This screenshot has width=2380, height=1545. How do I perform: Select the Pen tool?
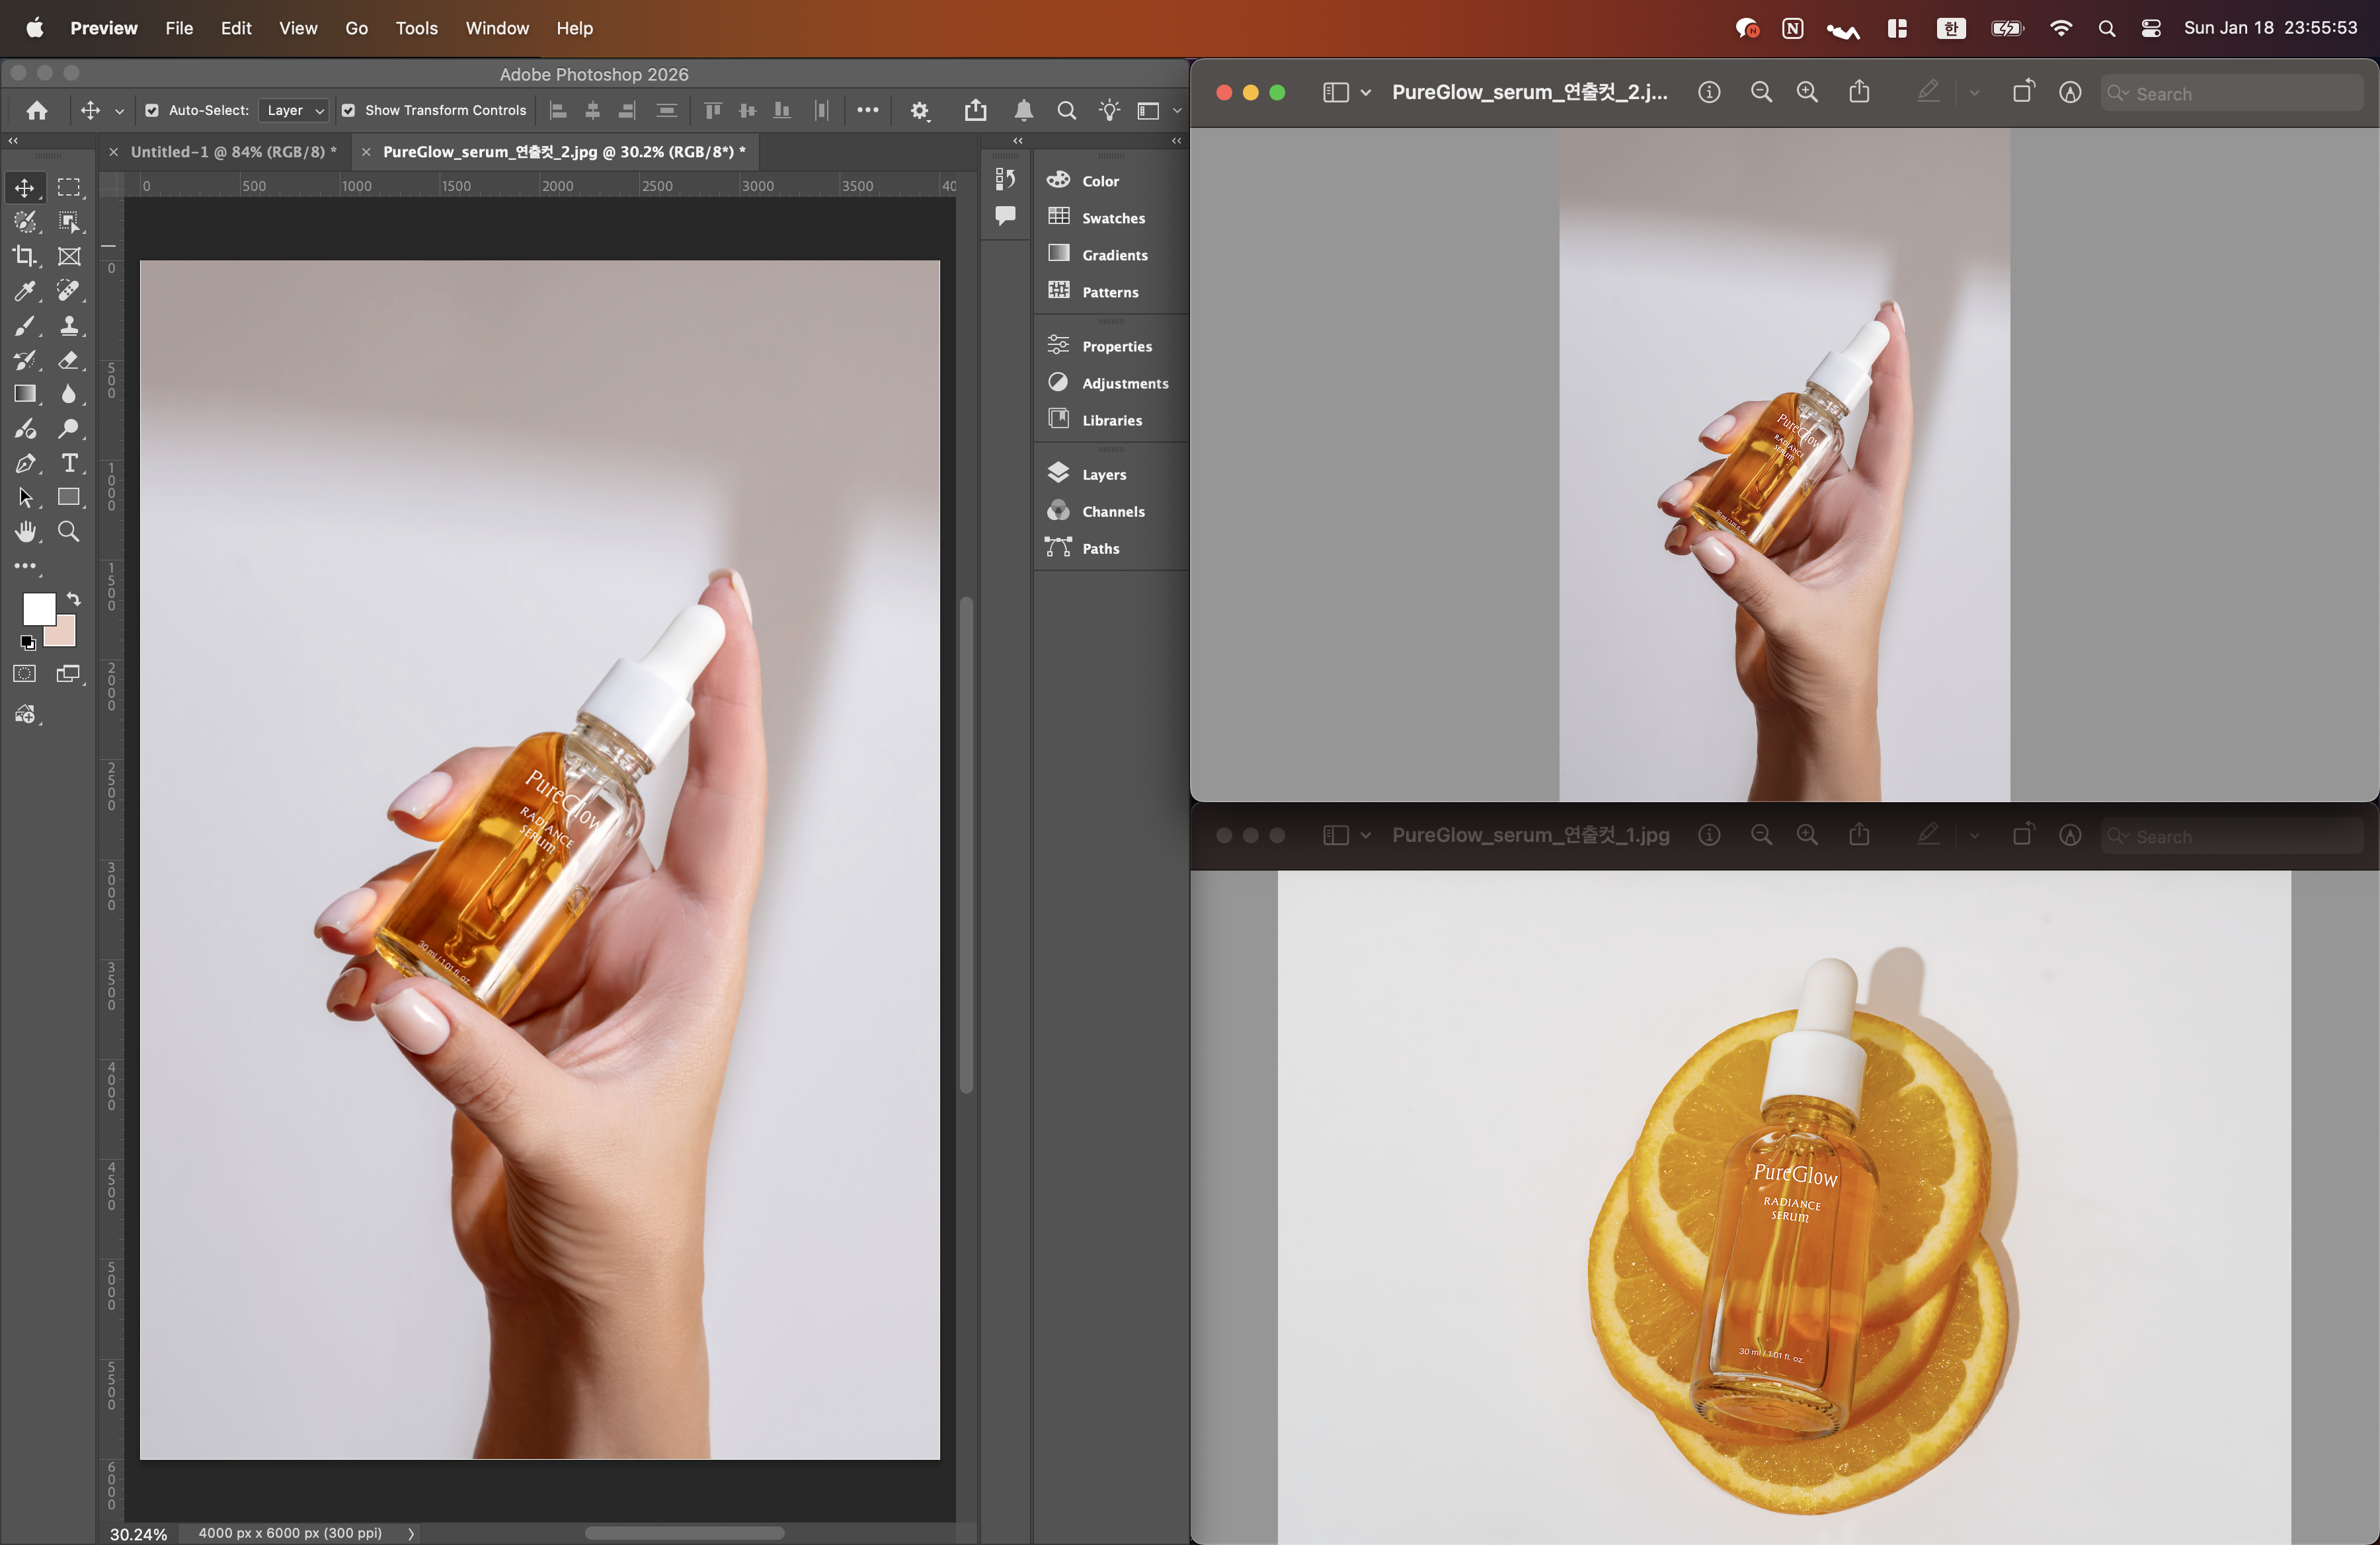pyautogui.click(x=24, y=463)
